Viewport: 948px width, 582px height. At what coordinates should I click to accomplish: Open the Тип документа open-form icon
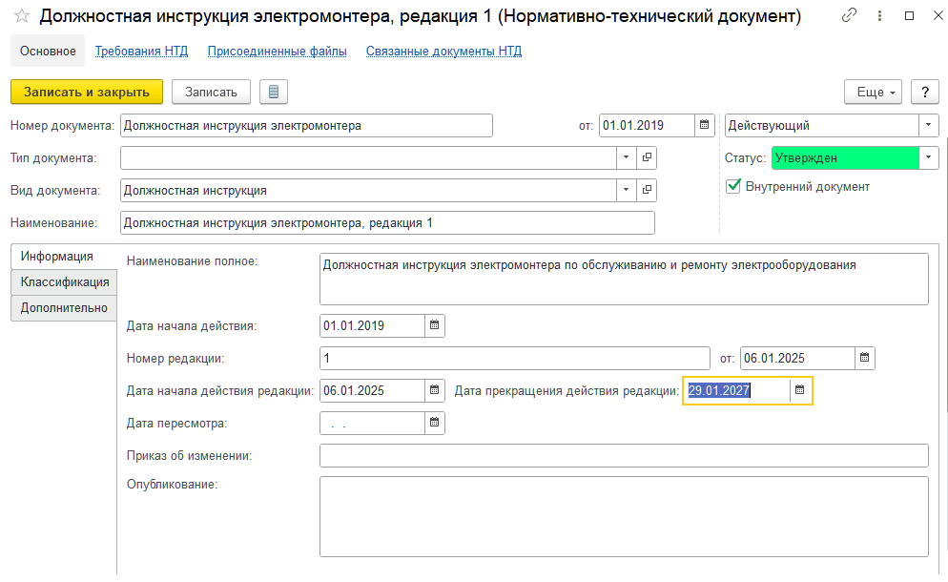coord(647,157)
